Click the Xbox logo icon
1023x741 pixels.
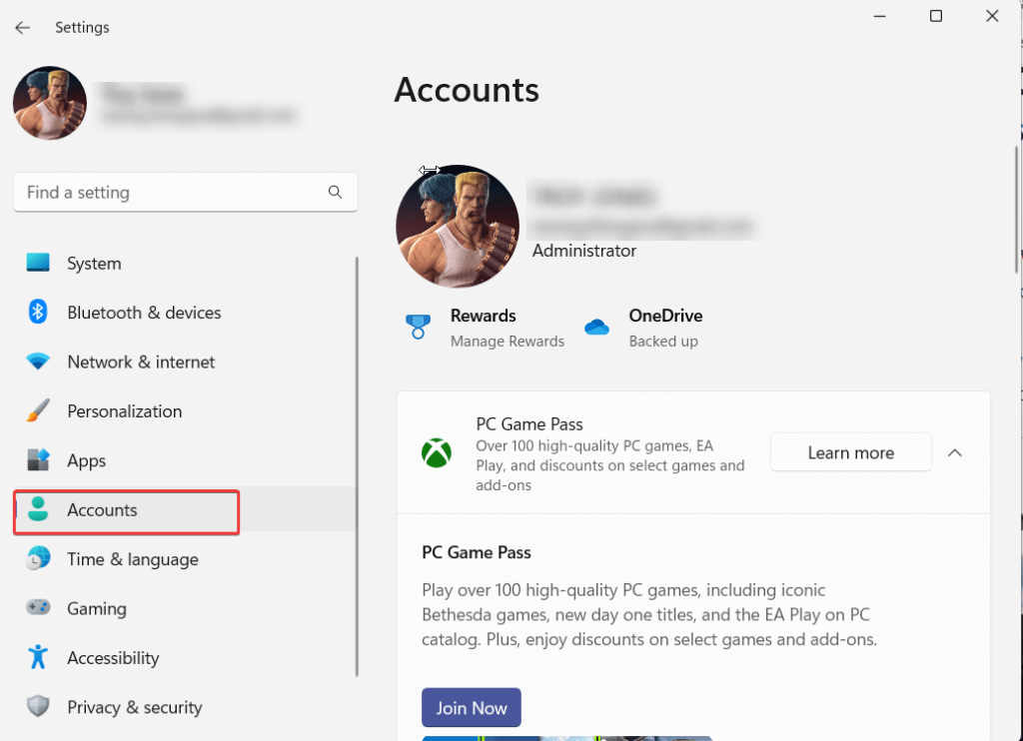(x=437, y=452)
